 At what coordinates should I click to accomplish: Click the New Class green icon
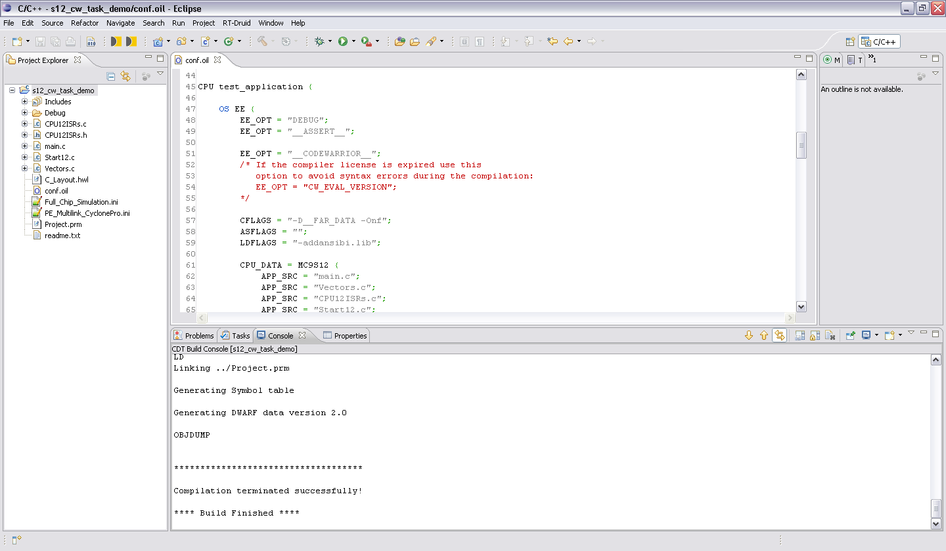(229, 41)
